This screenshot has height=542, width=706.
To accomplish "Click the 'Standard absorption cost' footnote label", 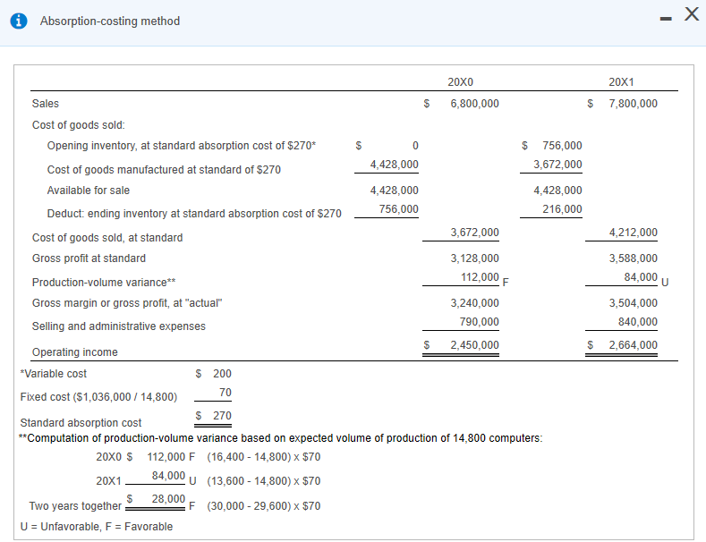I will pyautogui.click(x=81, y=423).
